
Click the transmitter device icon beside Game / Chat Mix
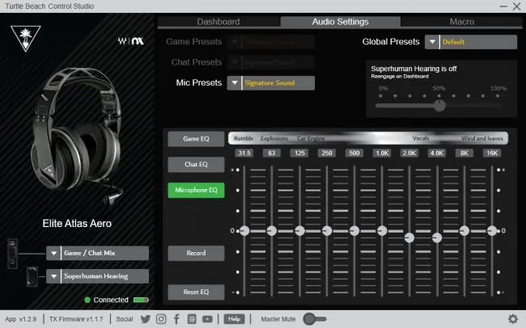point(12,254)
